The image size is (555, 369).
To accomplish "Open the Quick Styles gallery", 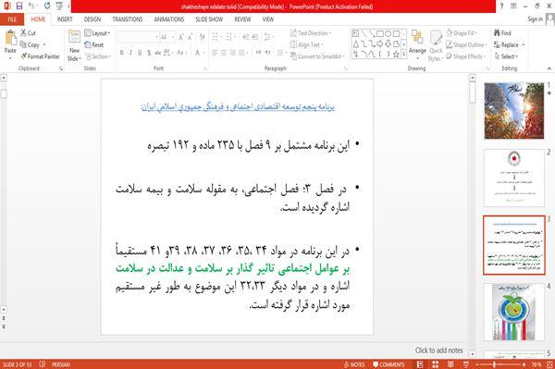I will (436, 46).
